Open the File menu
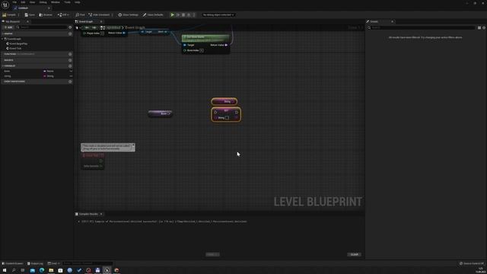 click(x=14, y=2)
